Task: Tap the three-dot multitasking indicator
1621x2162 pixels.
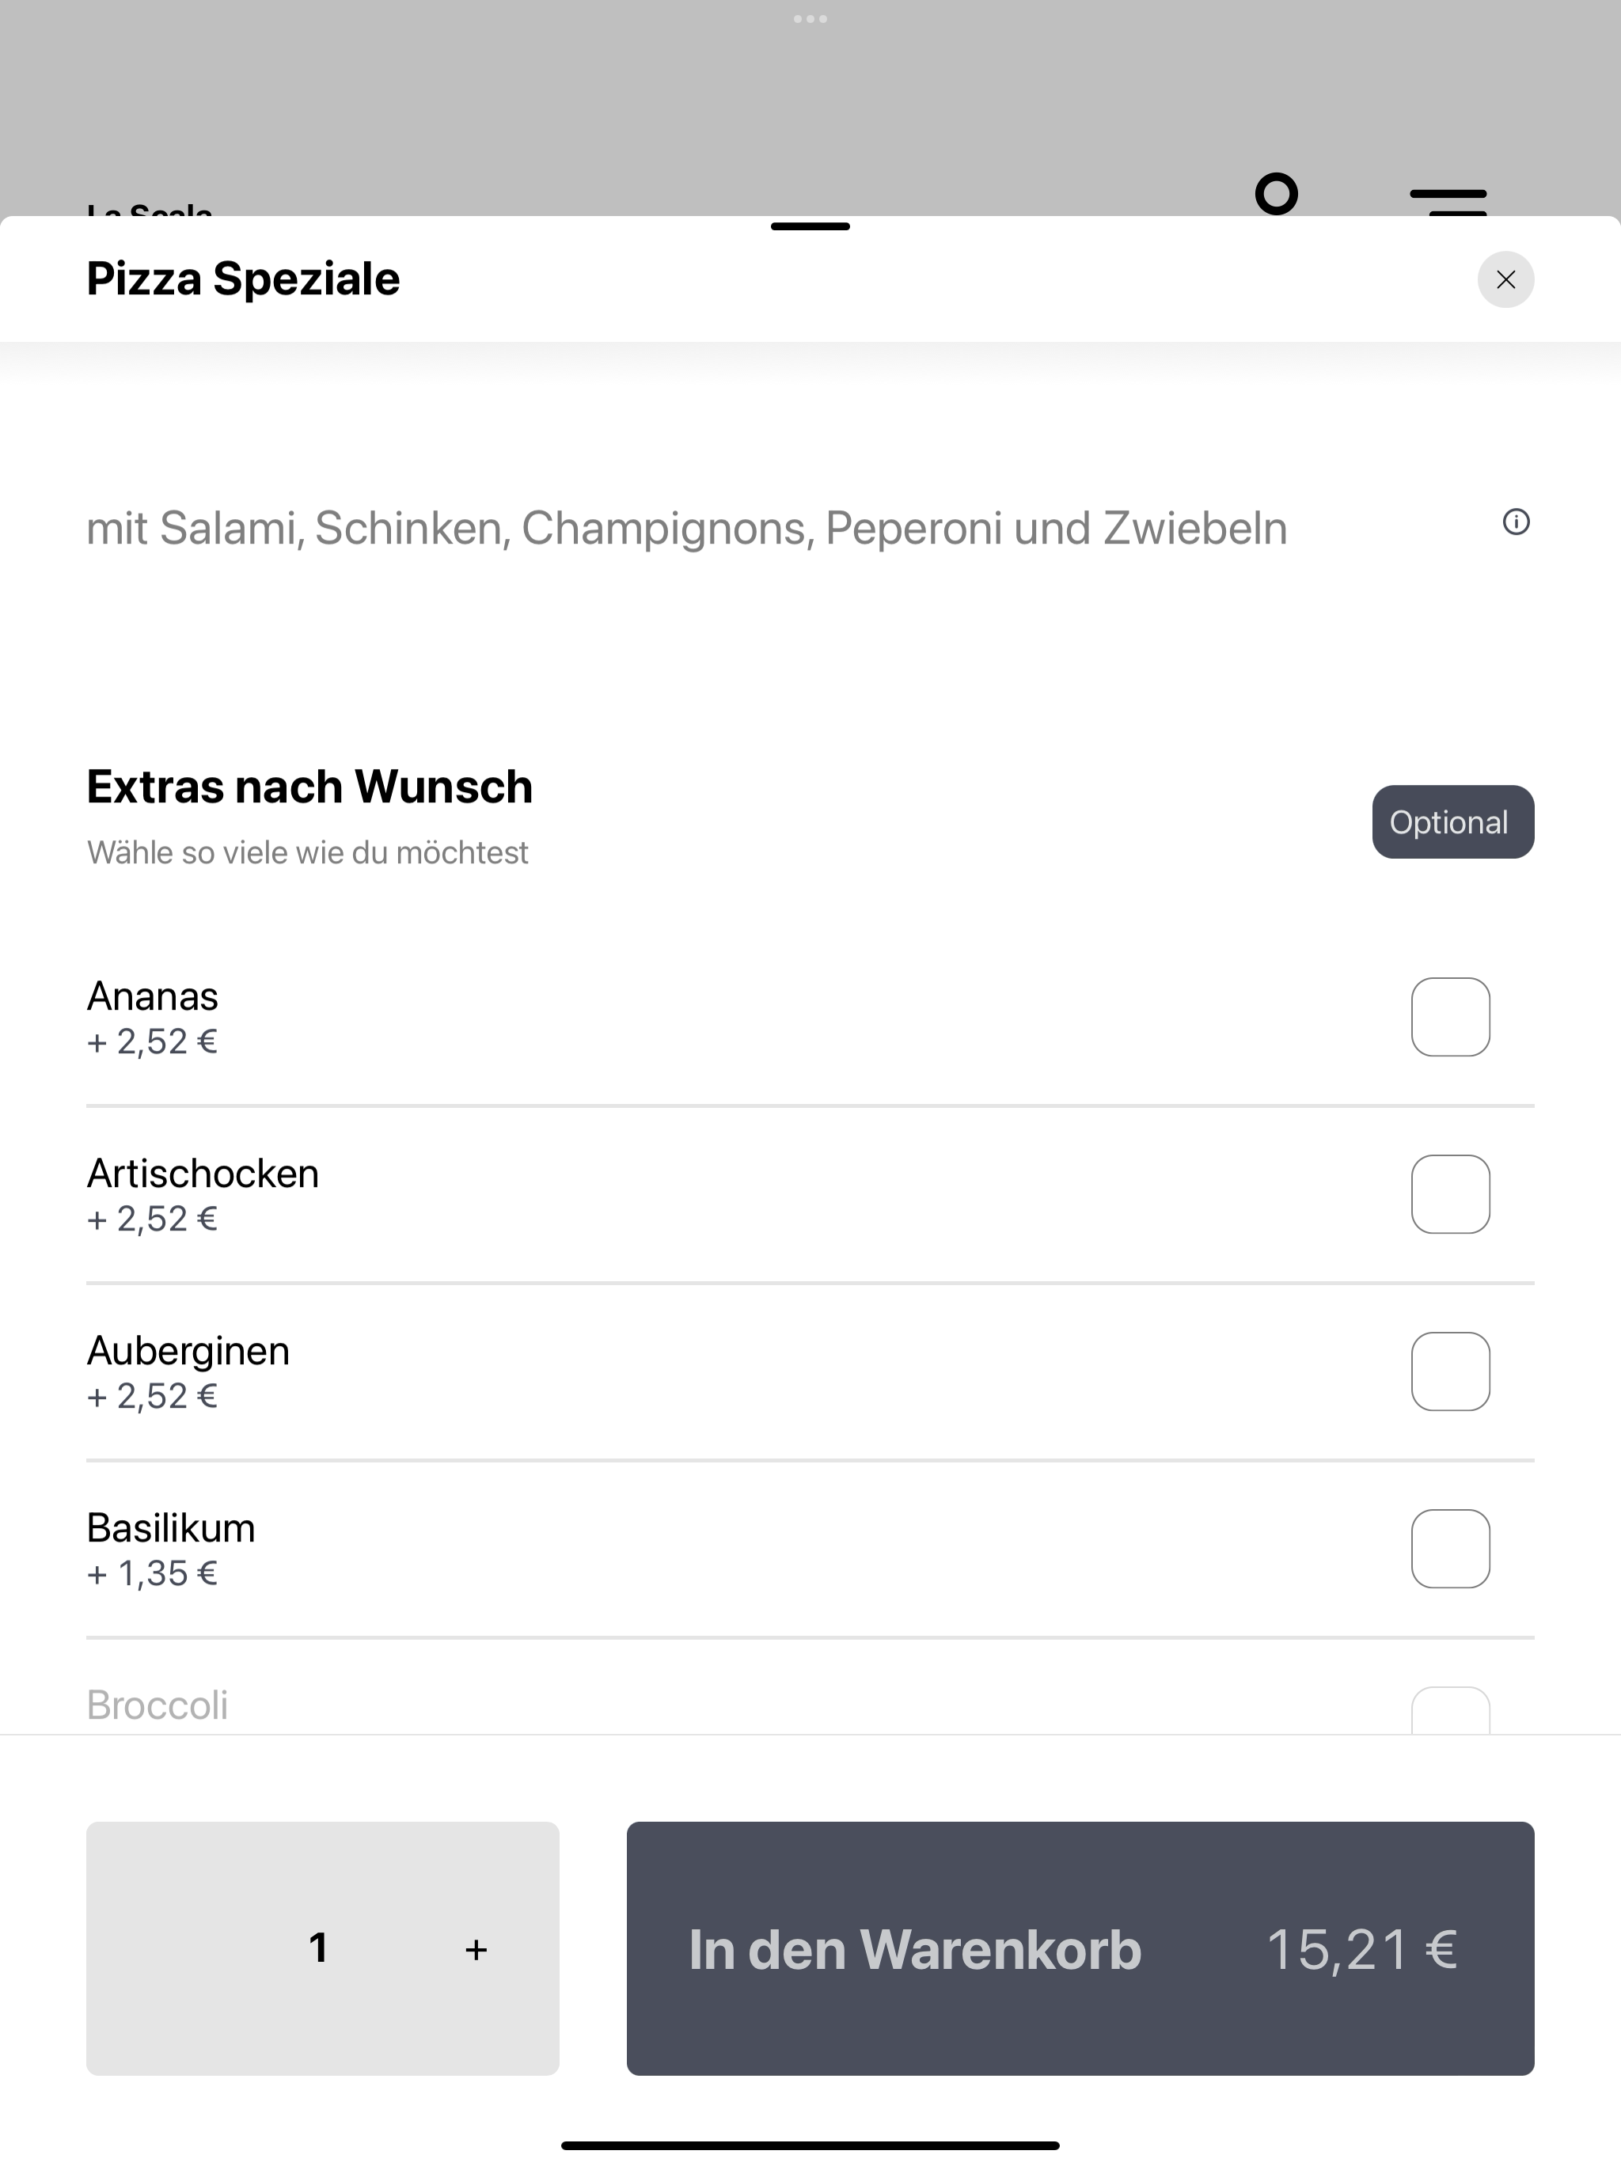Action: coord(810,18)
